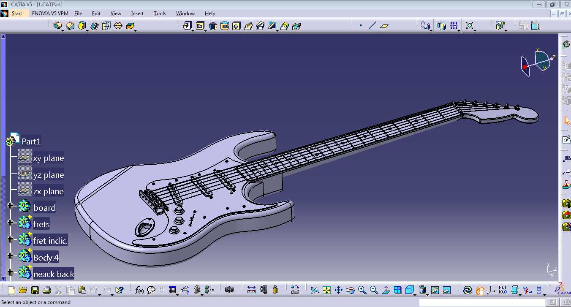571x307 pixels.
Task: Expand the frets node in tree
Action: coord(10,223)
